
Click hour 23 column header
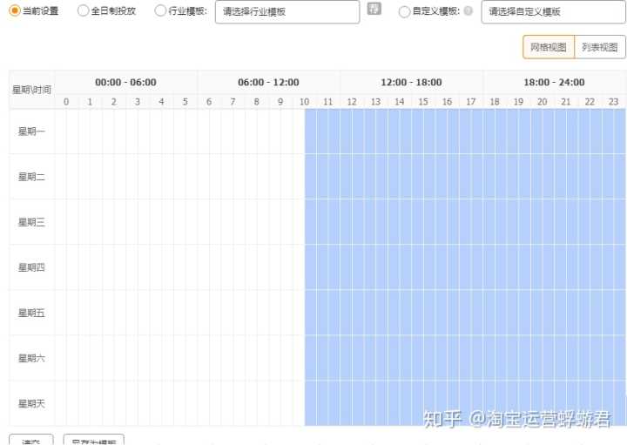[614, 102]
